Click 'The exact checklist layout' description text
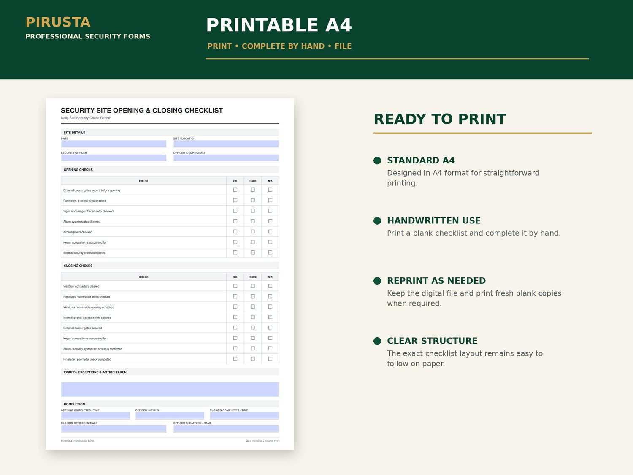 click(x=465, y=358)
